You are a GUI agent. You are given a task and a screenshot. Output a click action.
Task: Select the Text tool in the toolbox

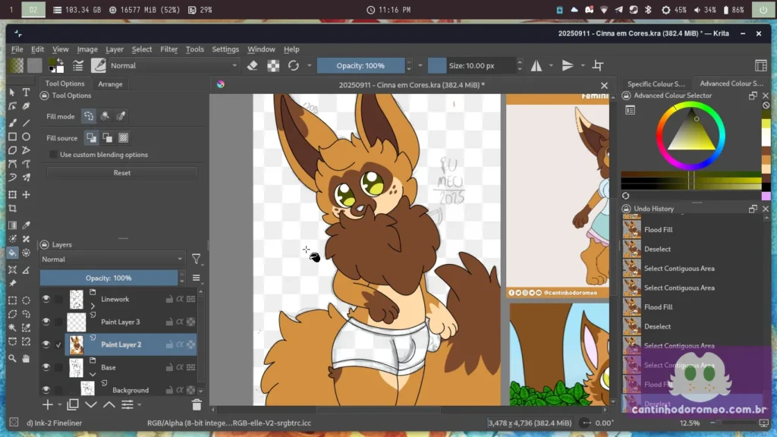pyautogui.click(x=27, y=93)
